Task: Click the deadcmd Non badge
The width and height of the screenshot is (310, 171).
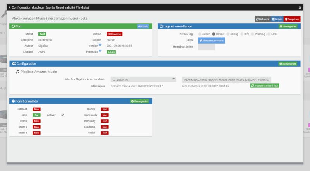Action: tap(105, 127)
